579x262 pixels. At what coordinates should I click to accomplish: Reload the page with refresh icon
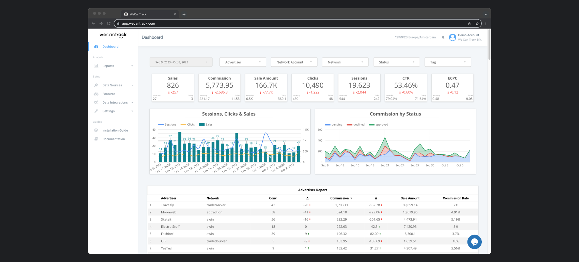109,23
